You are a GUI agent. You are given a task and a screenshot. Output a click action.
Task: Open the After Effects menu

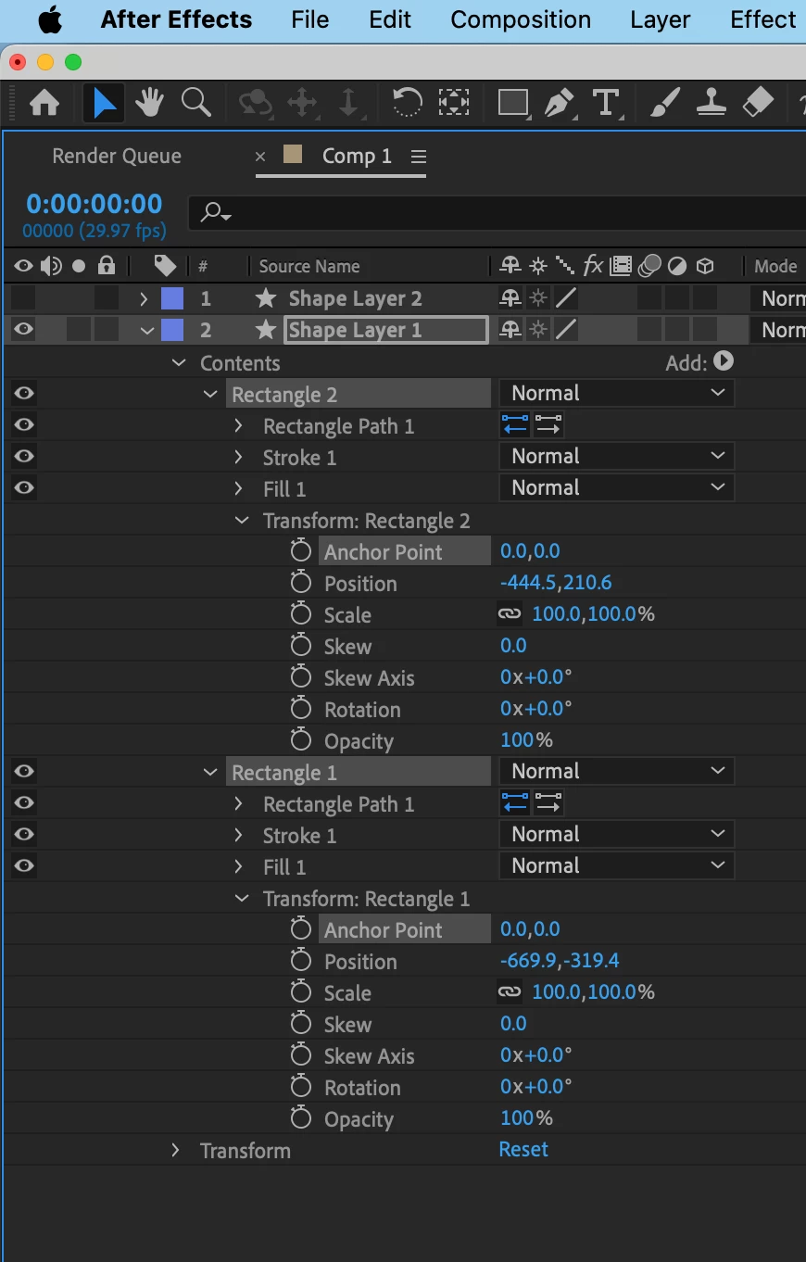176,19
